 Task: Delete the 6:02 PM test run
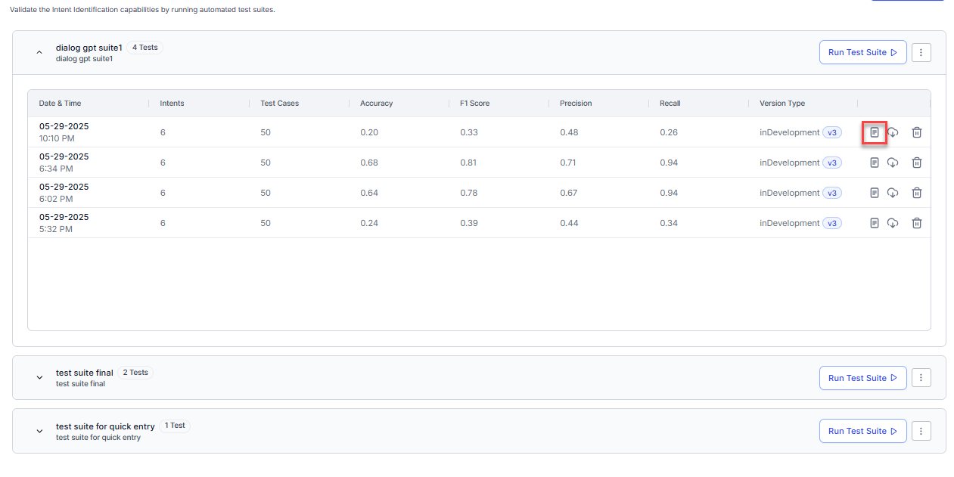[x=916, y=193]
